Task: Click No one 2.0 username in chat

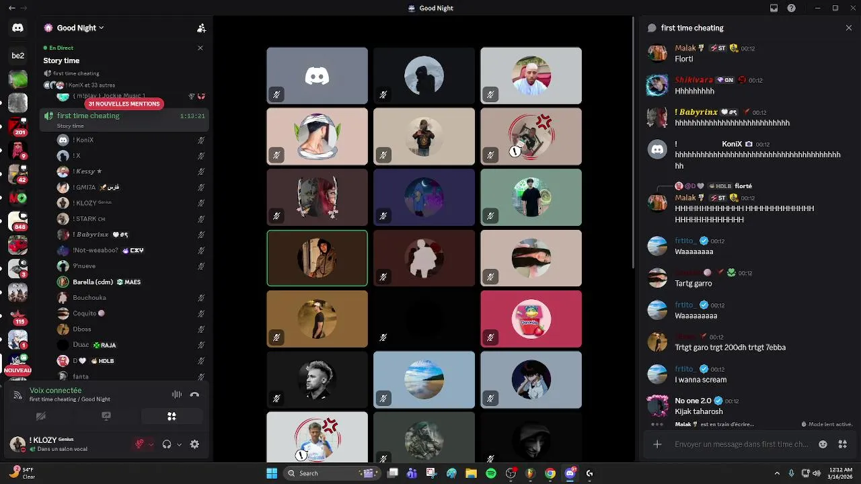Action: [x=693, y=401]
